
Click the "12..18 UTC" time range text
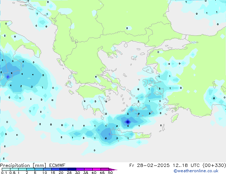(x=186, y=165)
